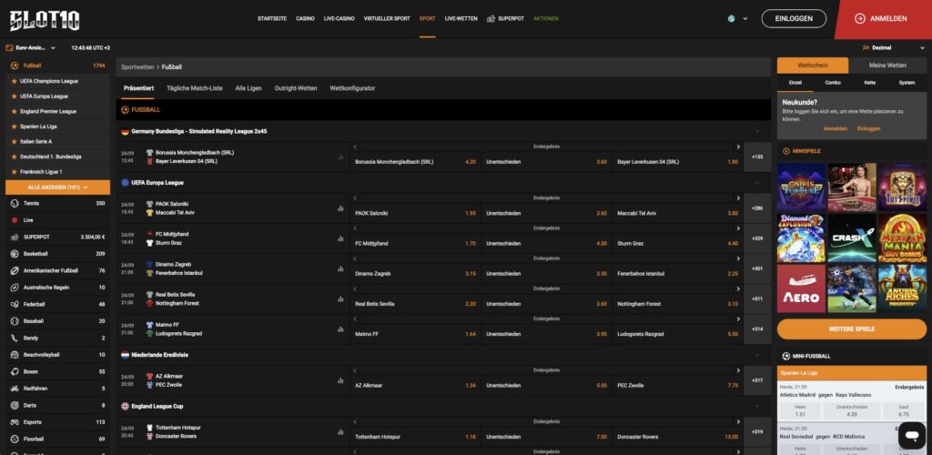
Task: Show +317 markets for AZ Alkmaar
Action: pyautogui.click(x=757, y=380)
